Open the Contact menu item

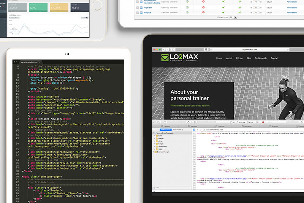(274, 58)
